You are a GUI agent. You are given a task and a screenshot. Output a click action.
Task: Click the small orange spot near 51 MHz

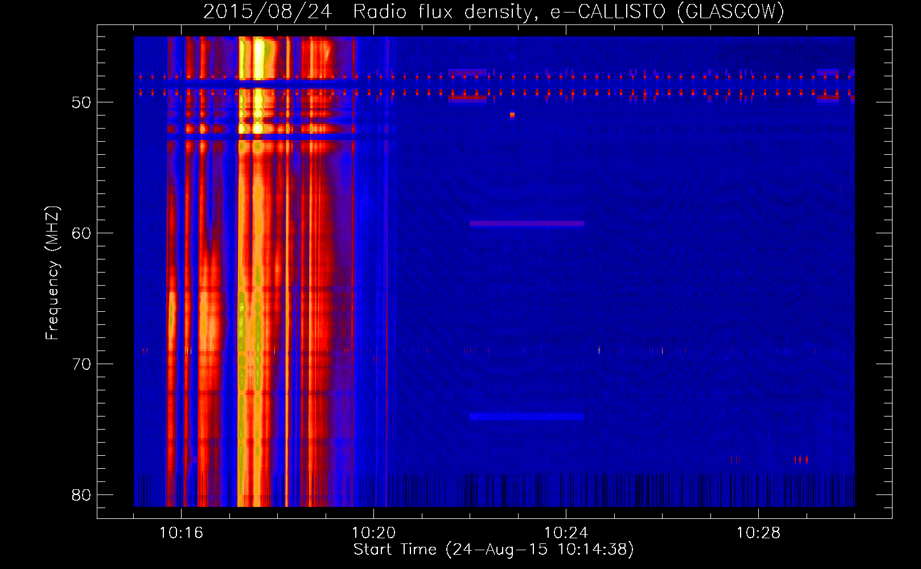coord(512,115)
